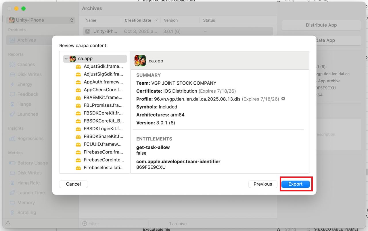
Task: Click the FBAEMKit framework toolbox icon
Action: click(78, 98)
